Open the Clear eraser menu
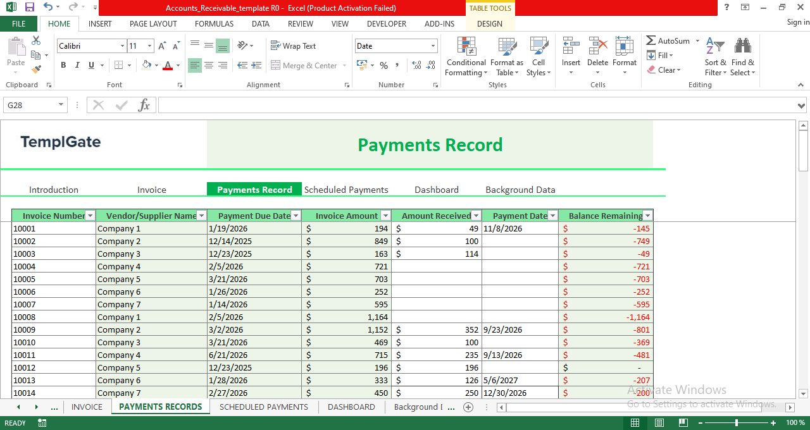 (x=664, y=70)
